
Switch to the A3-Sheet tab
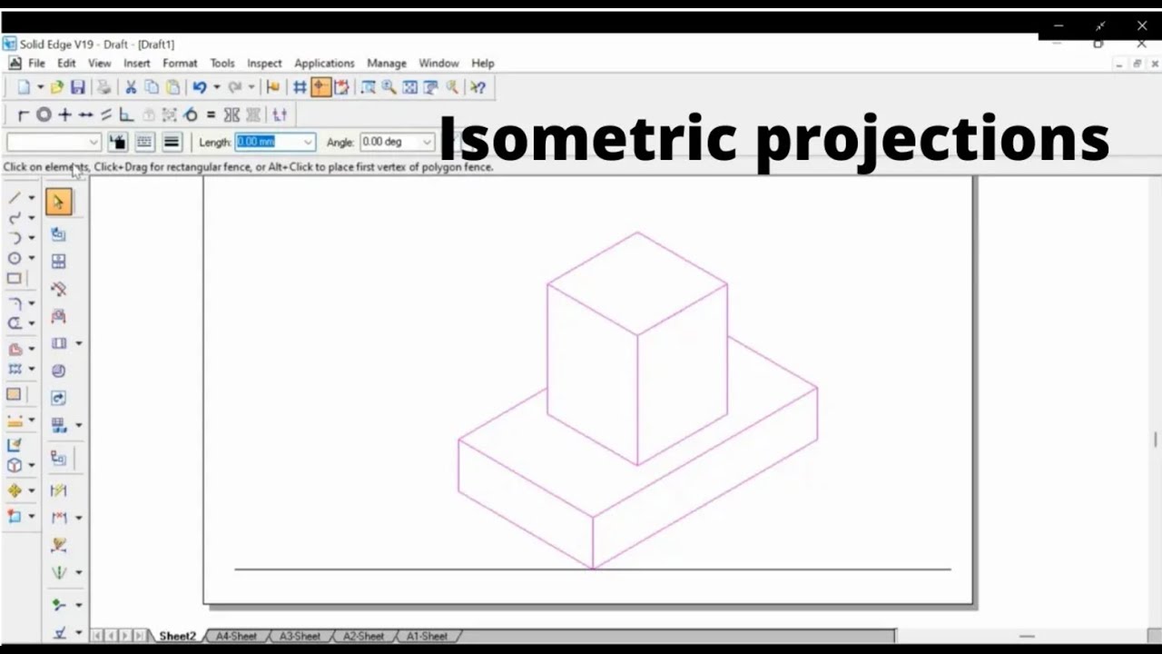coord(300,636)
